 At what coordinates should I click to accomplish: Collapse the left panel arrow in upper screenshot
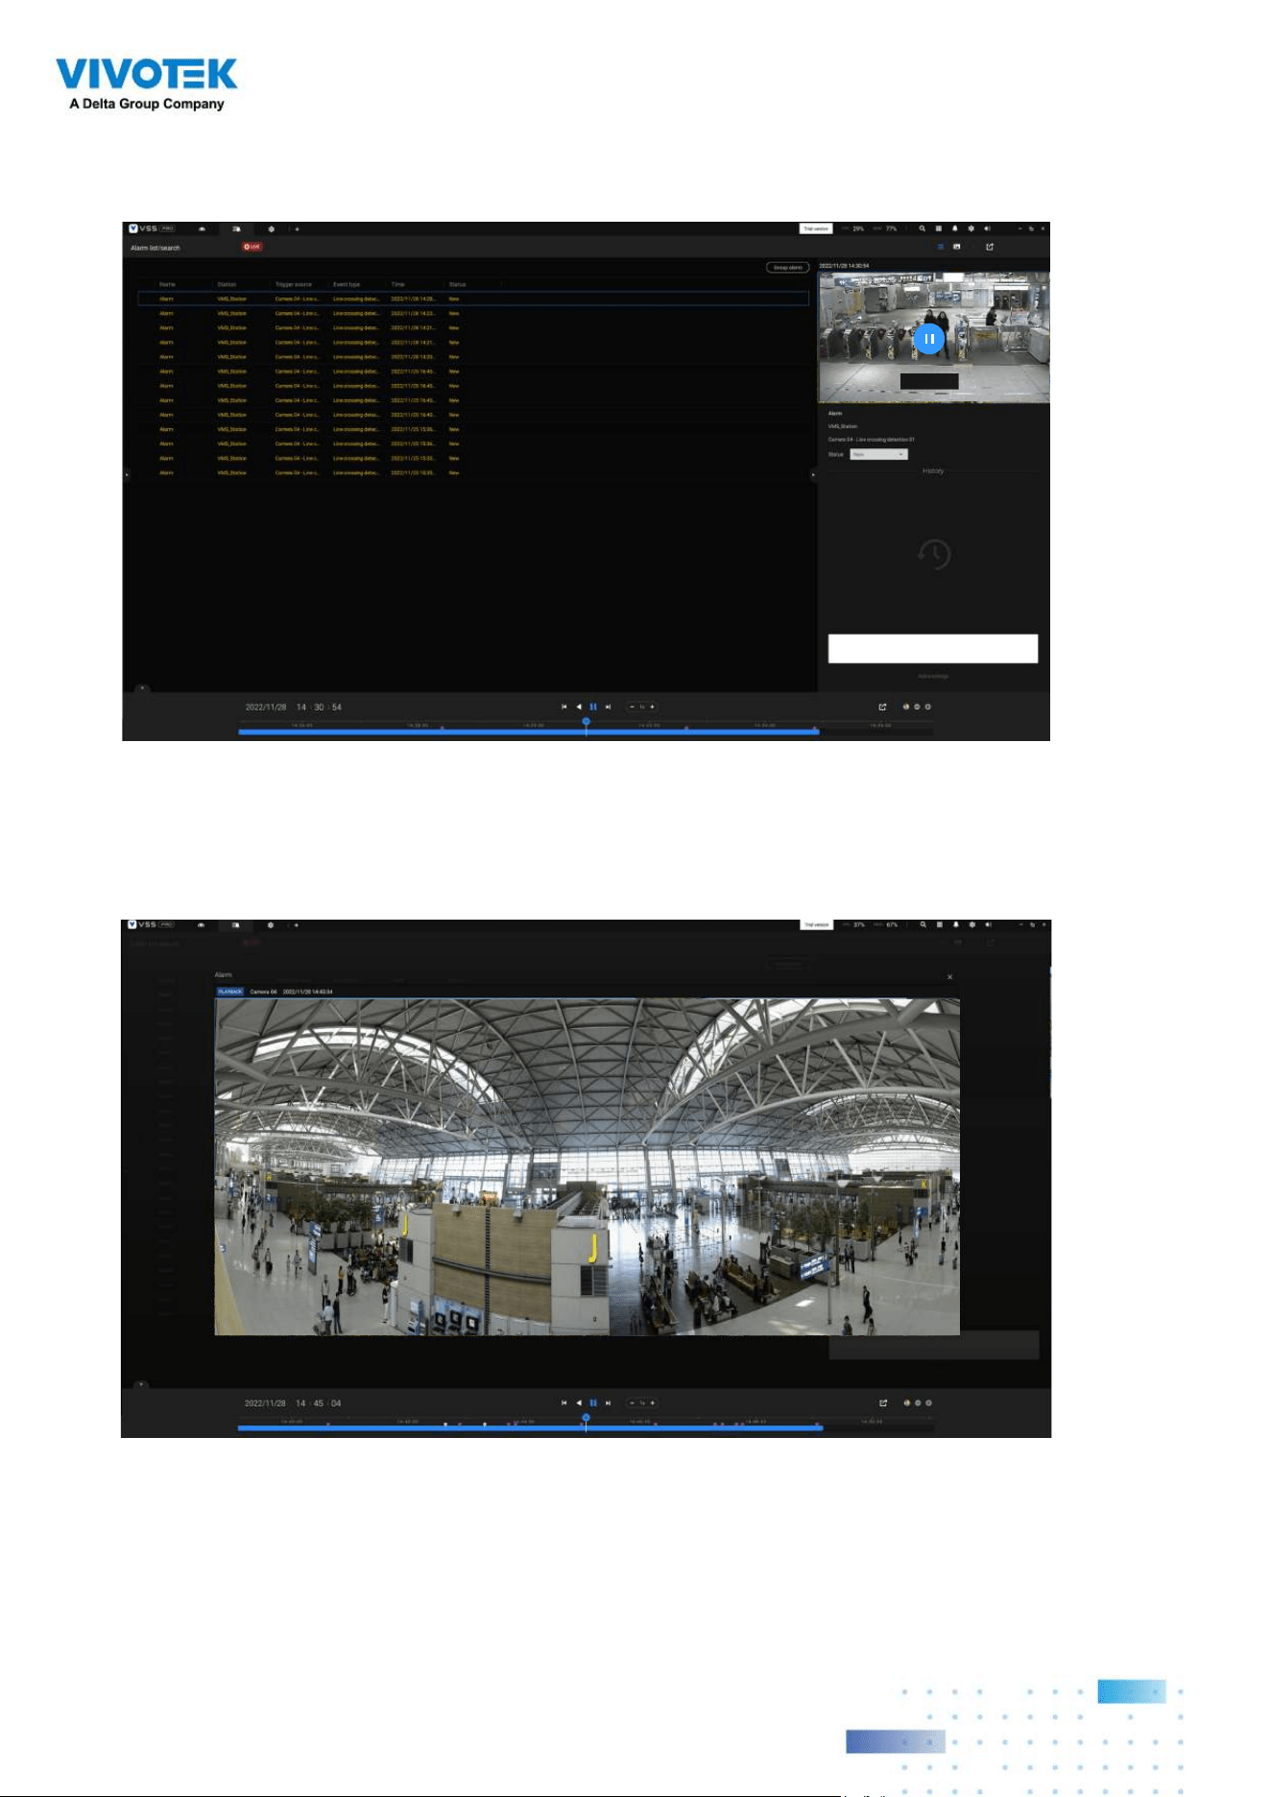[127, 474]
